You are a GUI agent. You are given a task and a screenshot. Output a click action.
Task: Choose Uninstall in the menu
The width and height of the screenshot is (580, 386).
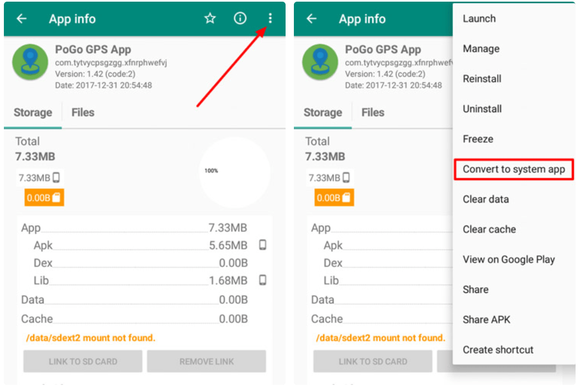tap(513, 109)
